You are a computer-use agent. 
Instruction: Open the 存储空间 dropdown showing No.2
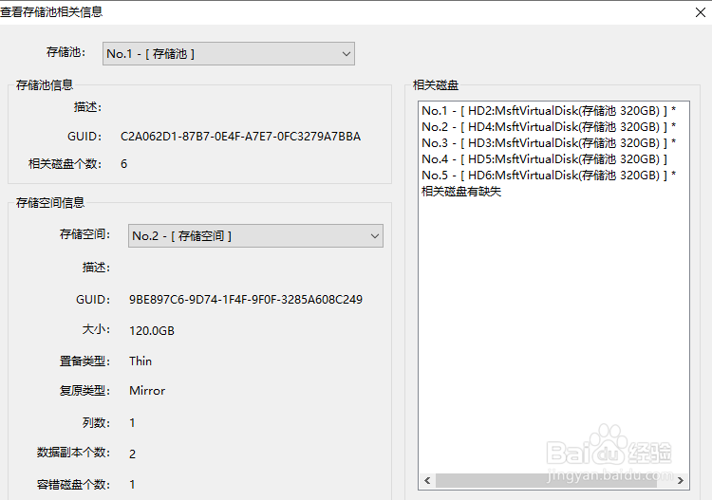pos(255,235)
